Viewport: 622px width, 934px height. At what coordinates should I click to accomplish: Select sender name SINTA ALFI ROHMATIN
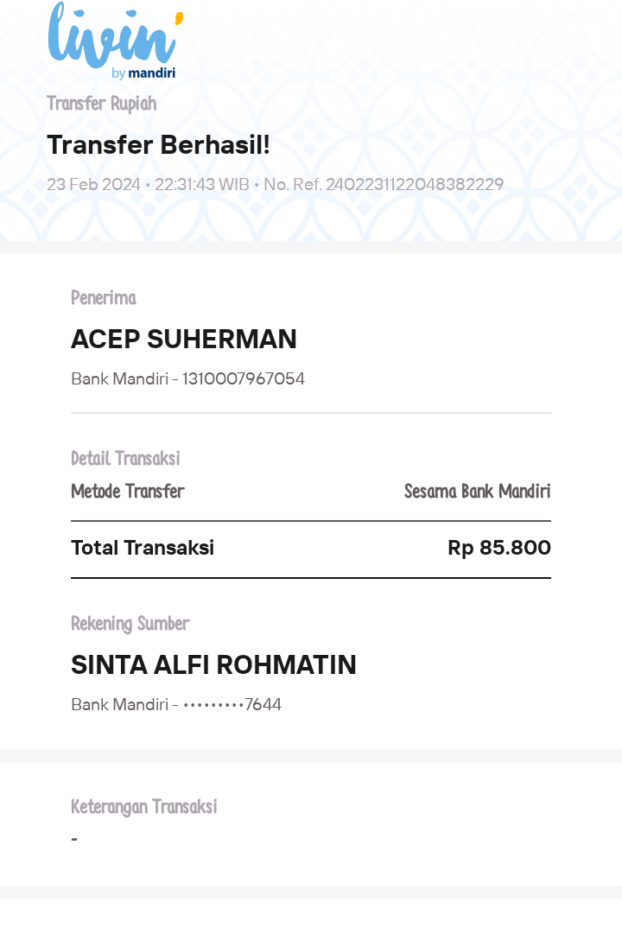click(213, 664)
